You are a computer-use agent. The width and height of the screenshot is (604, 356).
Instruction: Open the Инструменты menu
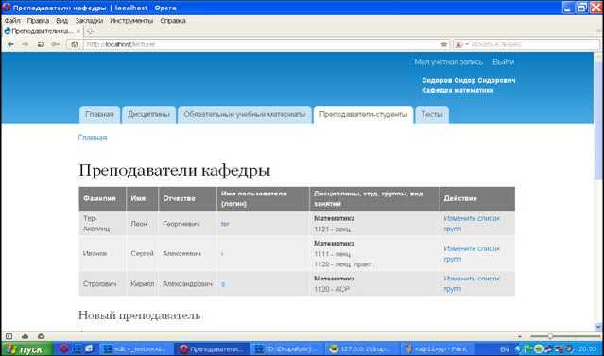(x=131, y=21)
